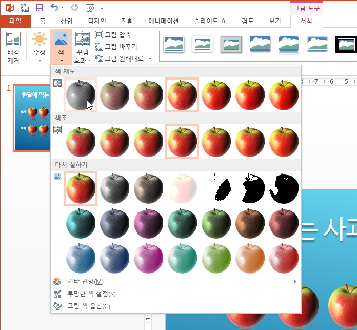Apply the grayscale apple saturation swatch
Viewport: 357px width, 330px height.
pos(81,95)
